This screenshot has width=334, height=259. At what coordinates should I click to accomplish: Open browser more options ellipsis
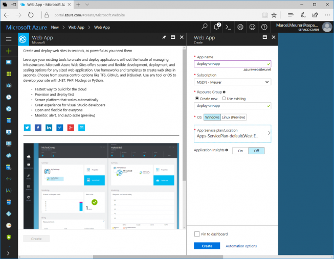(x=327, y=15)
